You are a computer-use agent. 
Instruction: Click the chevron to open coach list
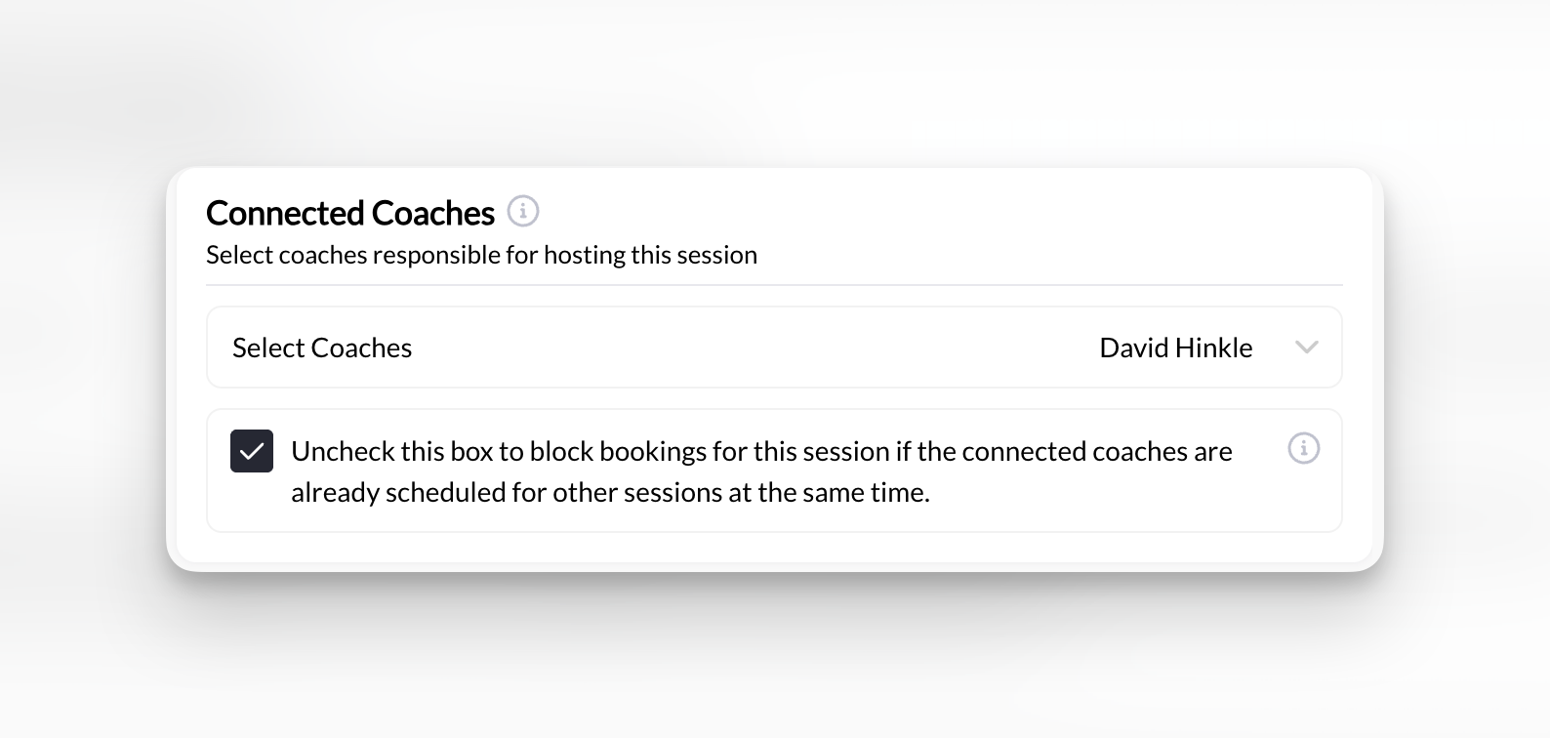pyautogui.click(x=1308, y=347)
